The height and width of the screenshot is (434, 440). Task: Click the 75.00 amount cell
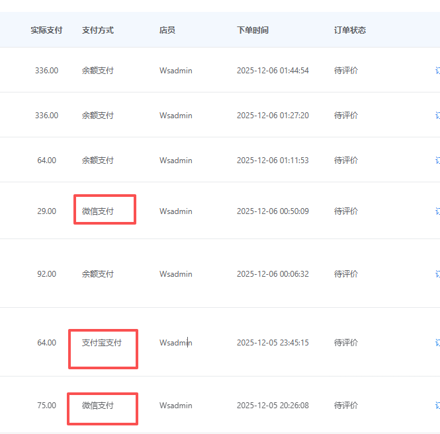click(x=46, y=406)
